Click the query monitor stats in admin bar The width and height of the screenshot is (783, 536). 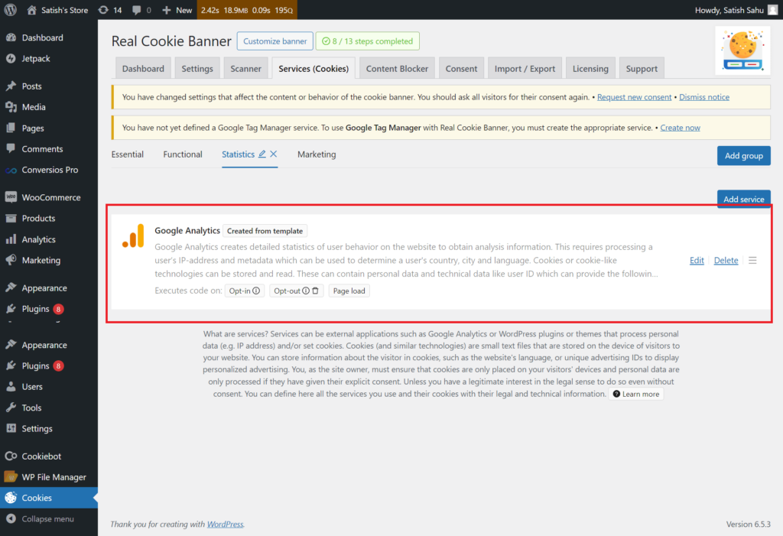pos(247,10)
